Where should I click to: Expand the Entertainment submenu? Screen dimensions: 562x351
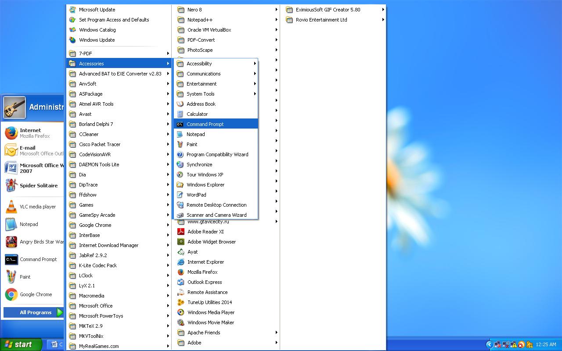[216, 84]
